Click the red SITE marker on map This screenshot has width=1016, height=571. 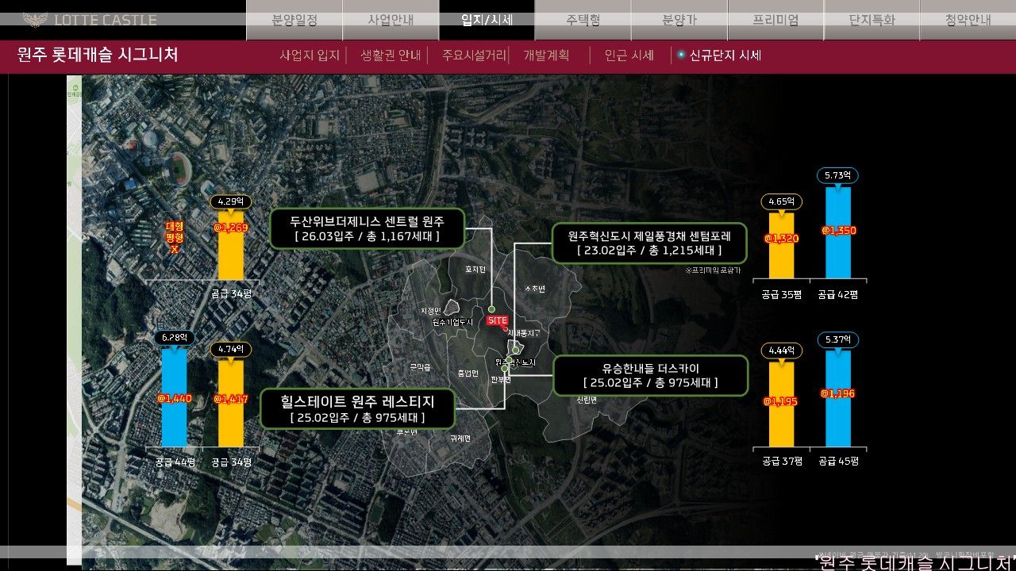click(498, 320)
